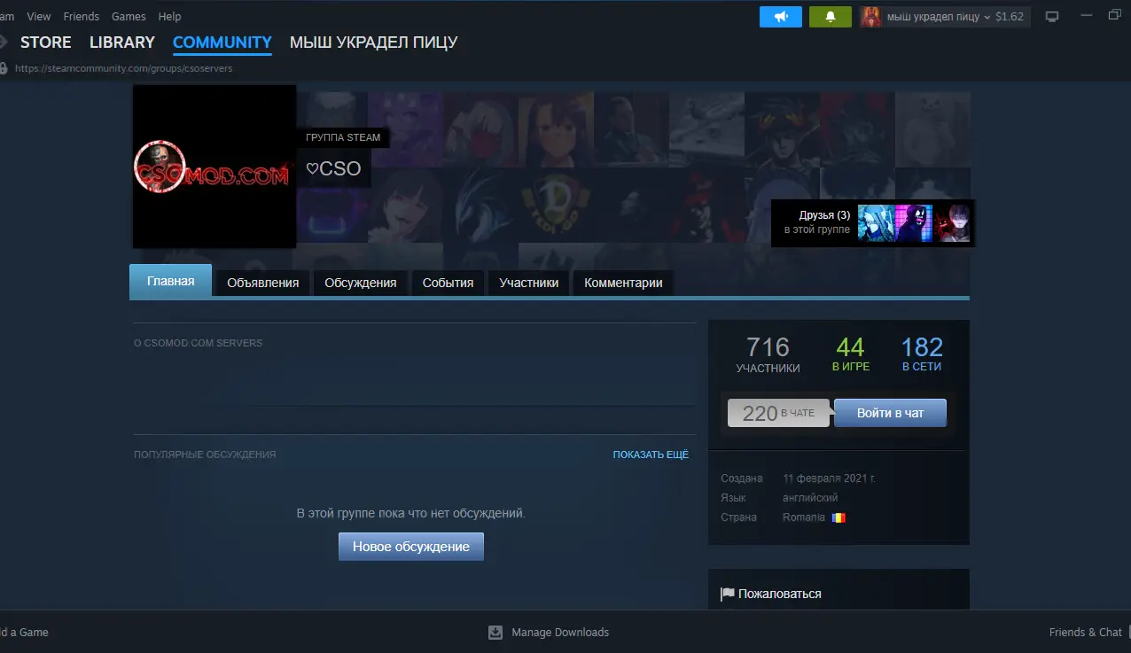Click the first friend avatar in group
Viewport: 1131px width, 653px height.
pos(876,223)
